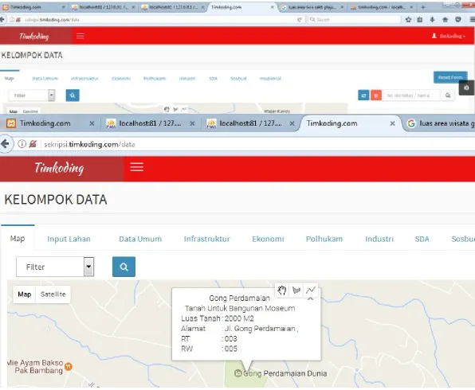Click 'Gong Perdamaian' popup title
475x390 pixels.
(239, 298)
